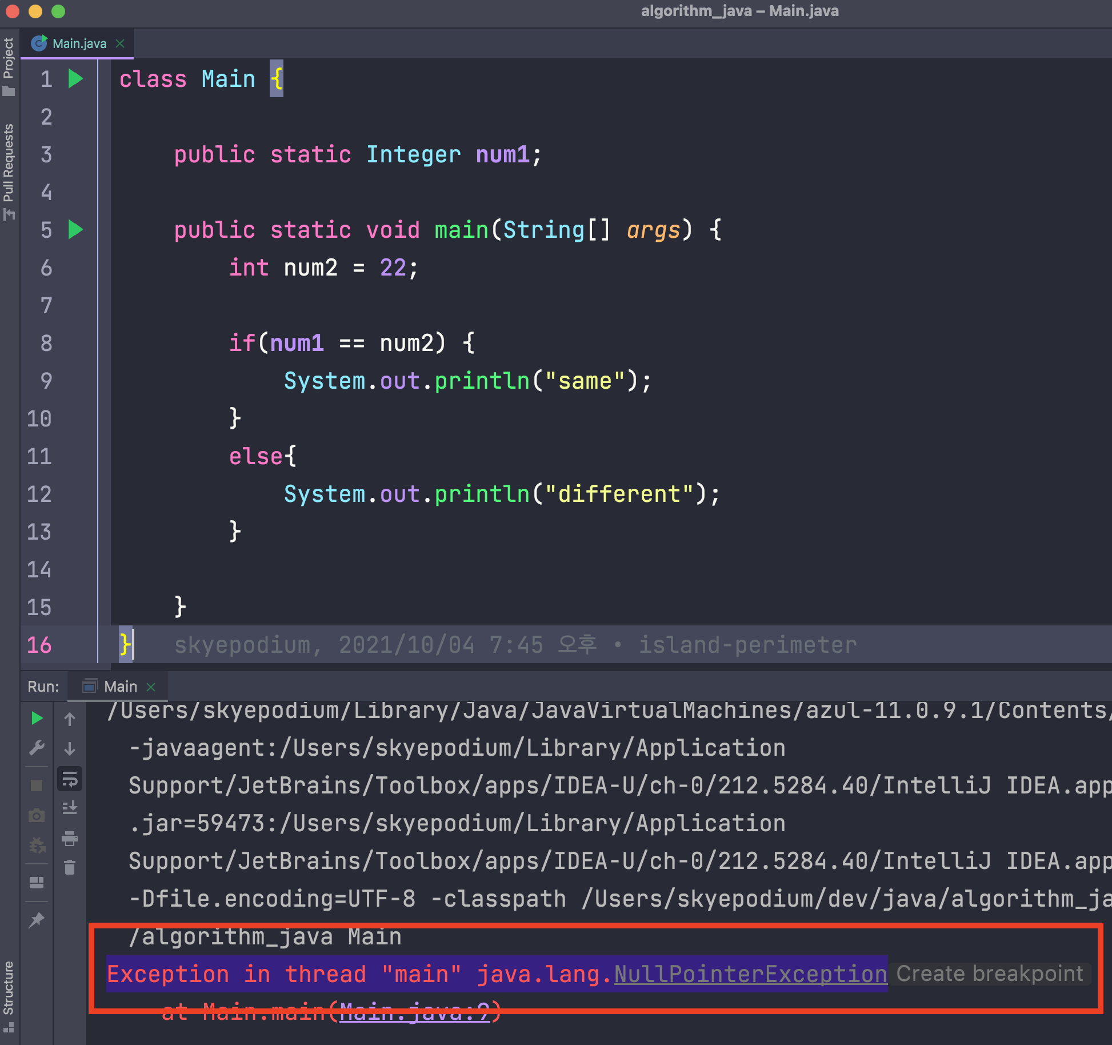
Task: Click the args parameter in main
Action: [x=654, y=230]
